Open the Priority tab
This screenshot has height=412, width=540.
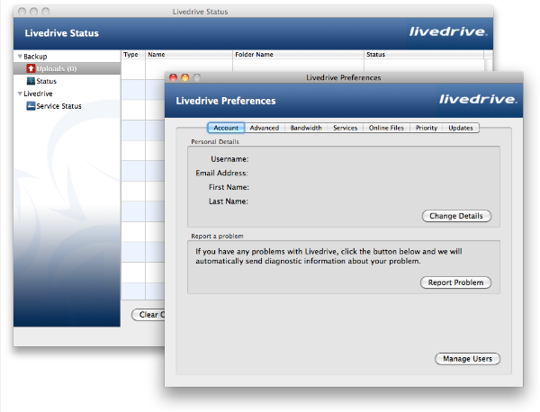[427, 128]
